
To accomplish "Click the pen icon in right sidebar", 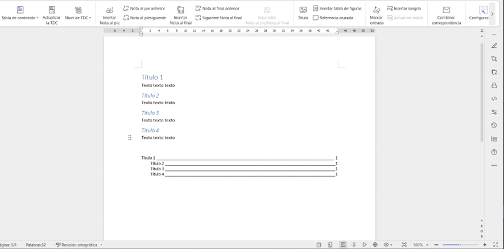I will point(494,46).
